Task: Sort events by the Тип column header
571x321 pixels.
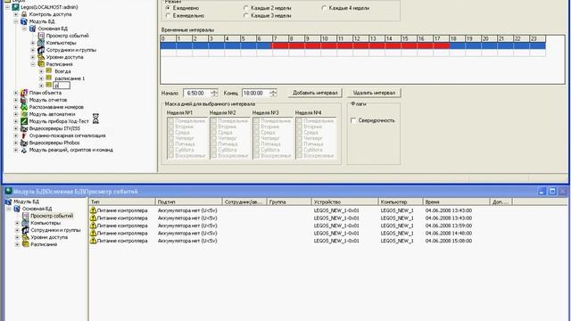Action: coord(121,202)
